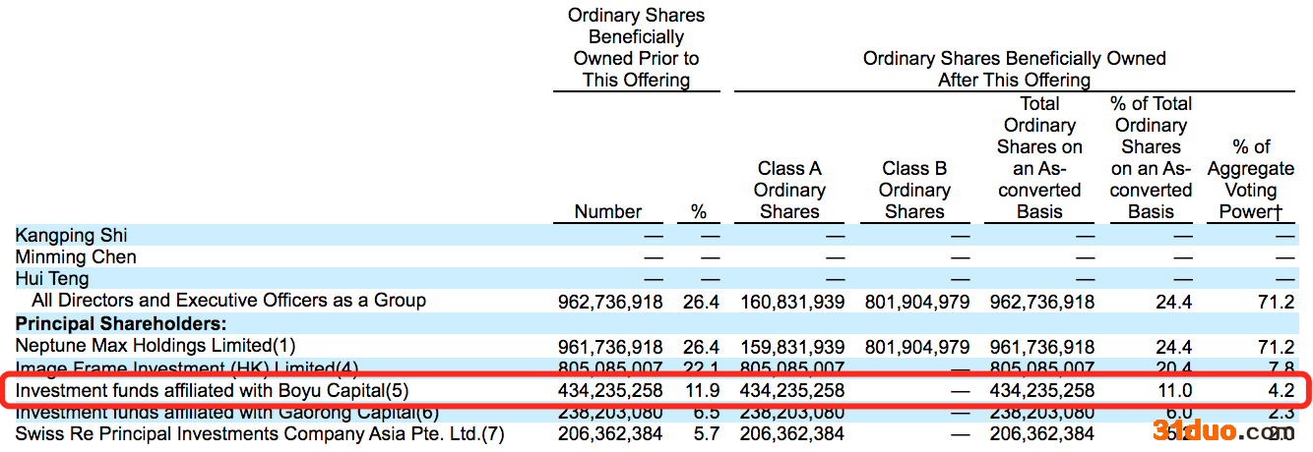The image size is (1313, 452).
Task: Select Swiss Re Principal Investments row name
Action: 259,433
